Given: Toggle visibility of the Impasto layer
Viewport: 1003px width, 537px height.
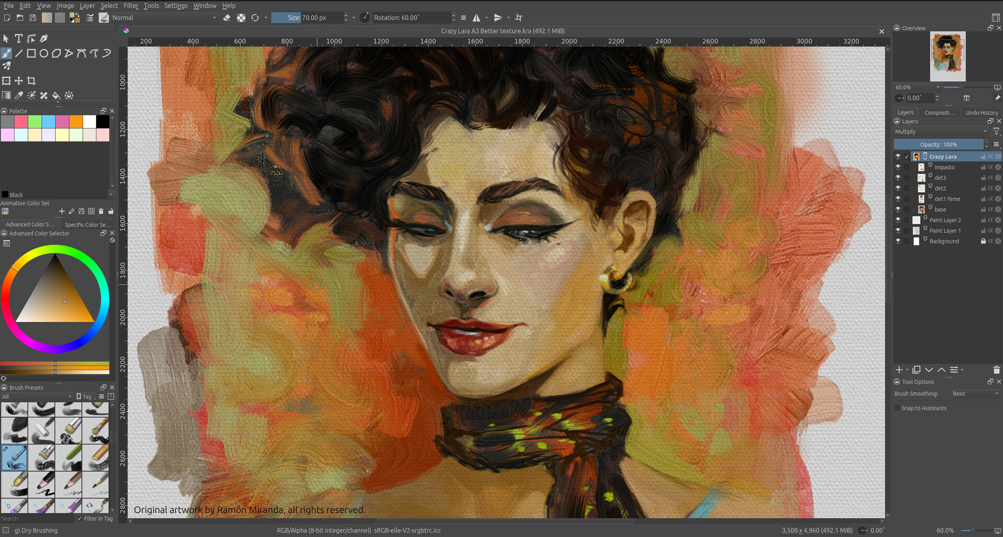Looking at the screenshot, I should point(898,167).
